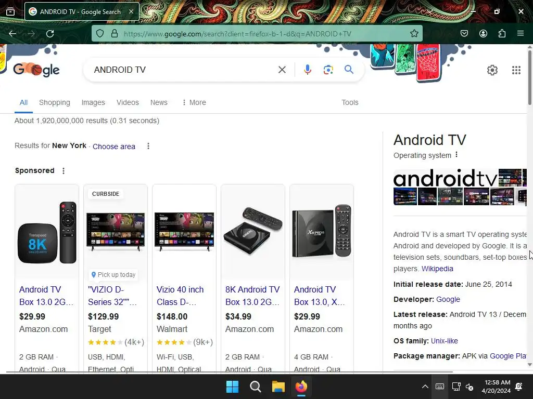Image resolution: width=533 pixels, height=399 pixels.
Task: Clear the Google search box
Action: [x=282, y=70]
